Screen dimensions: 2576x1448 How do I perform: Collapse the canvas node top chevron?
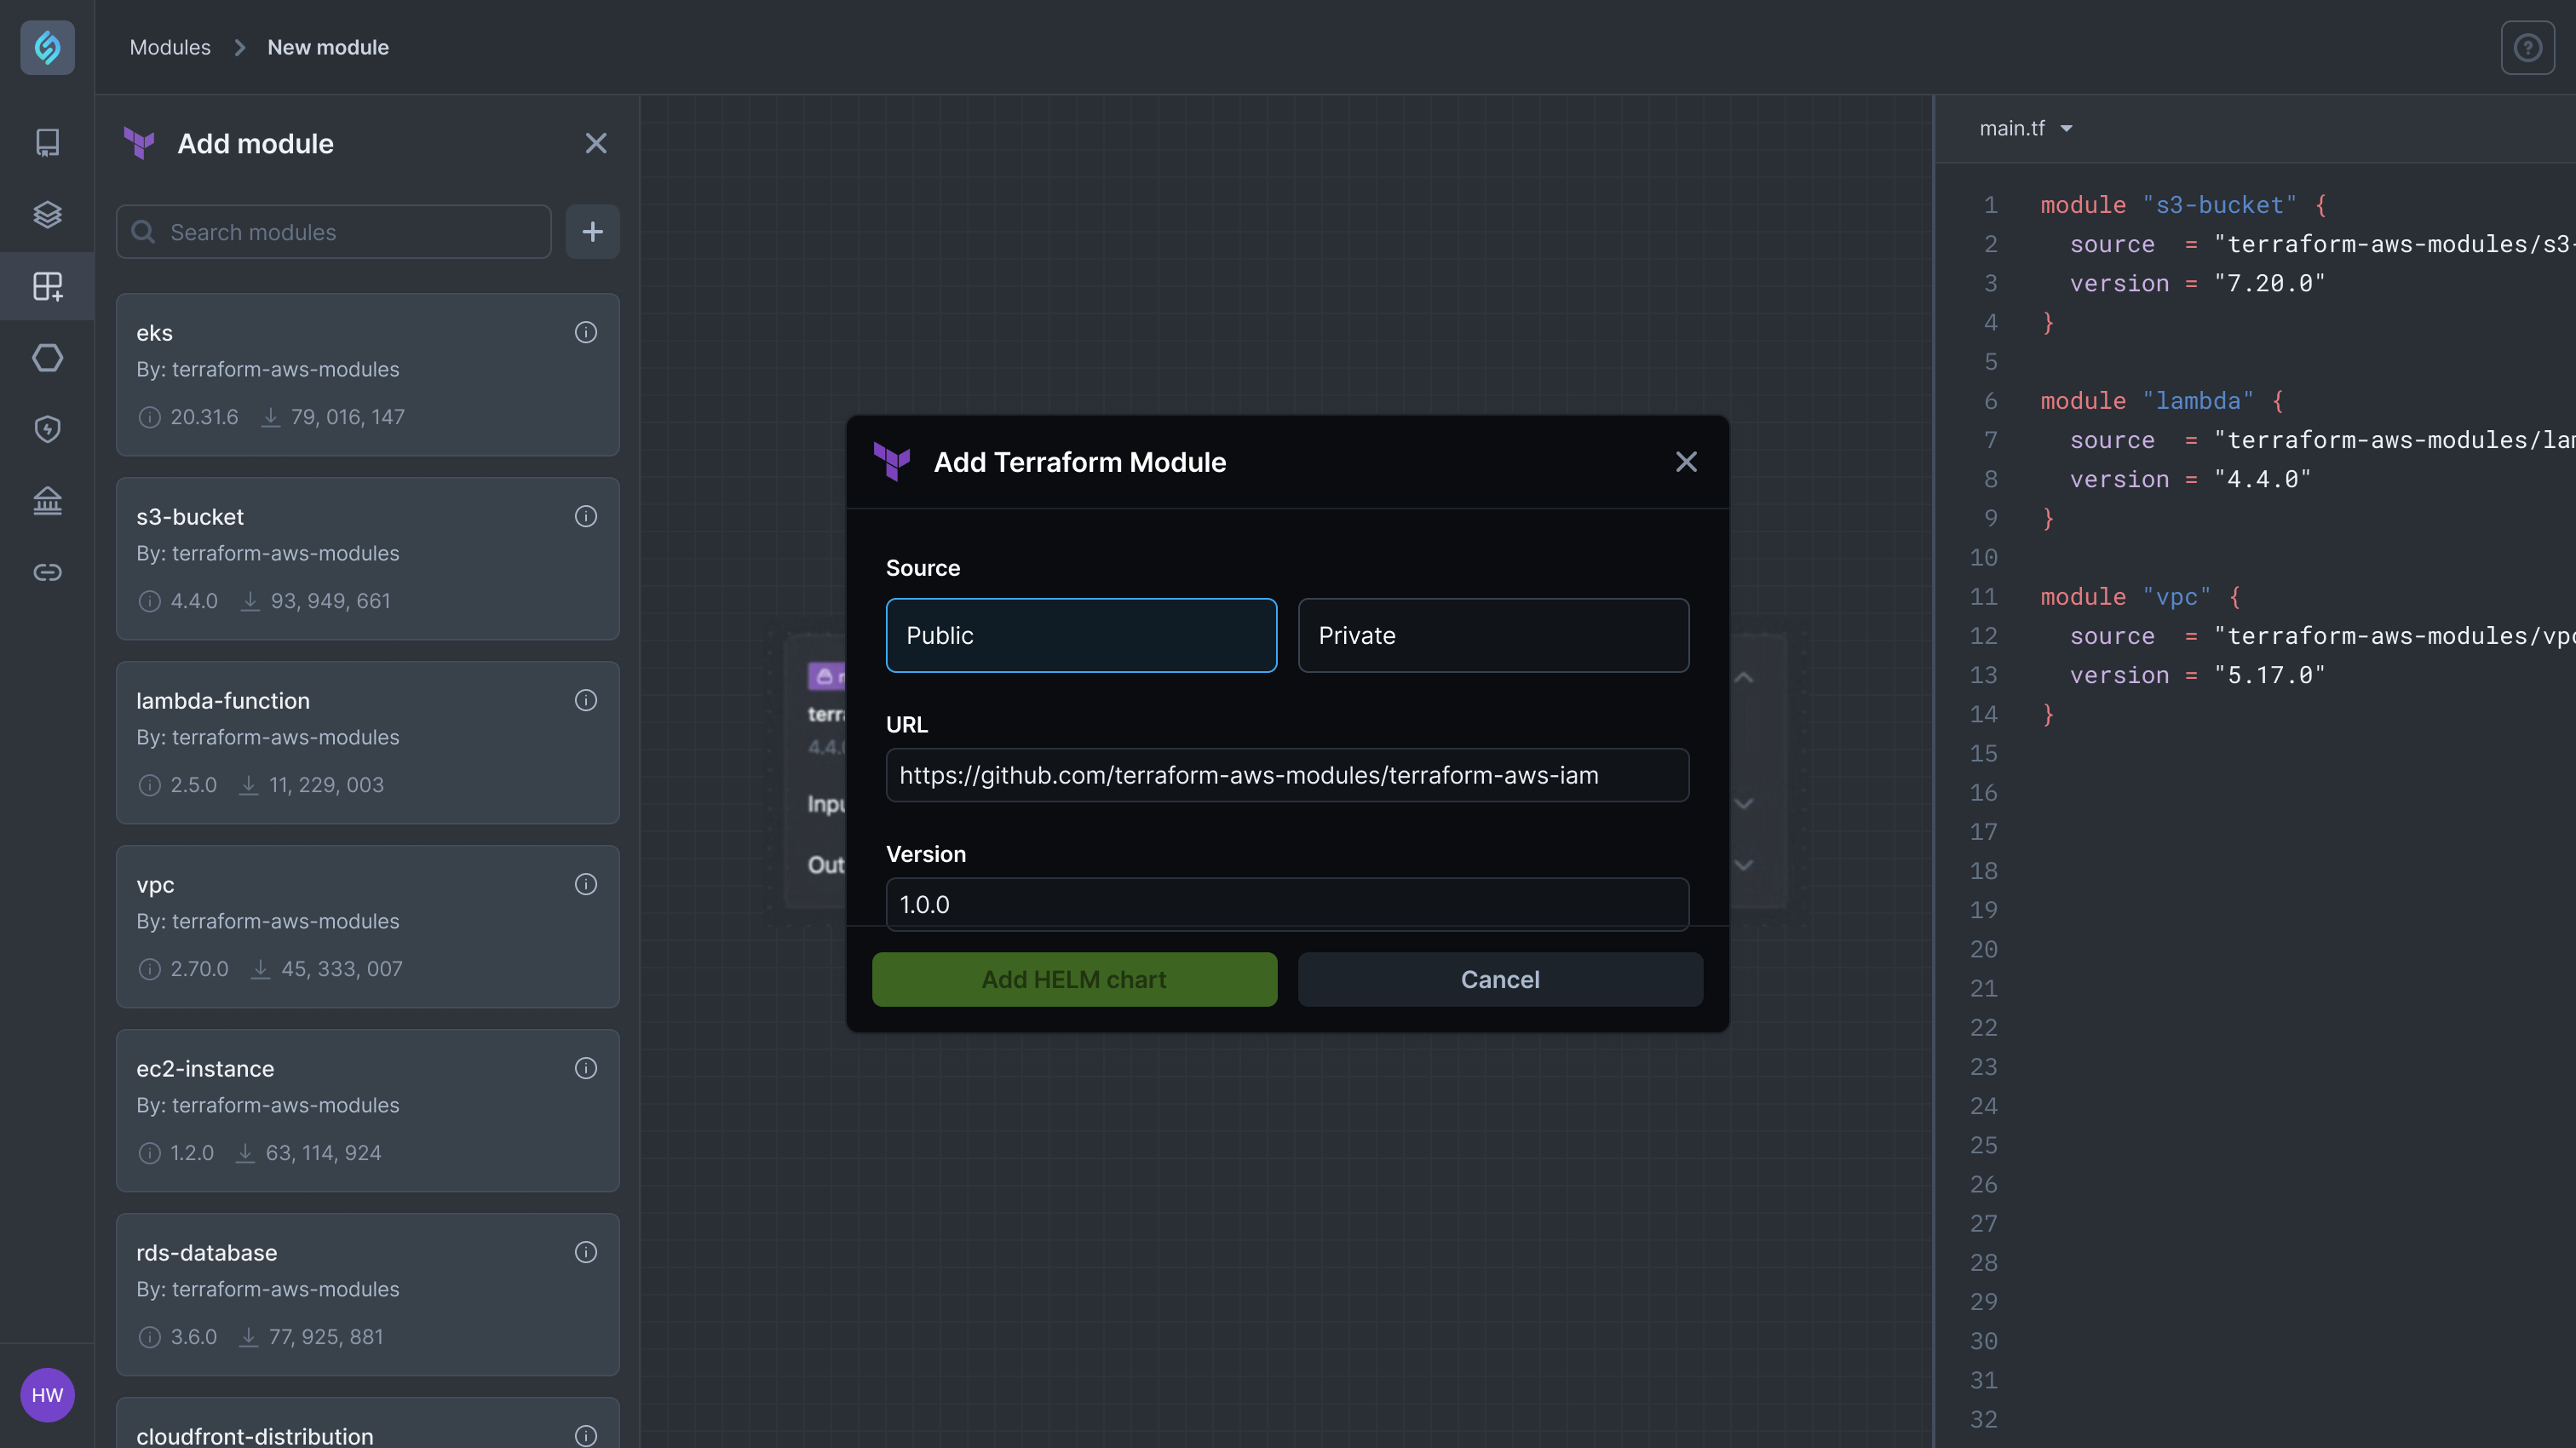click(1743, 678)
